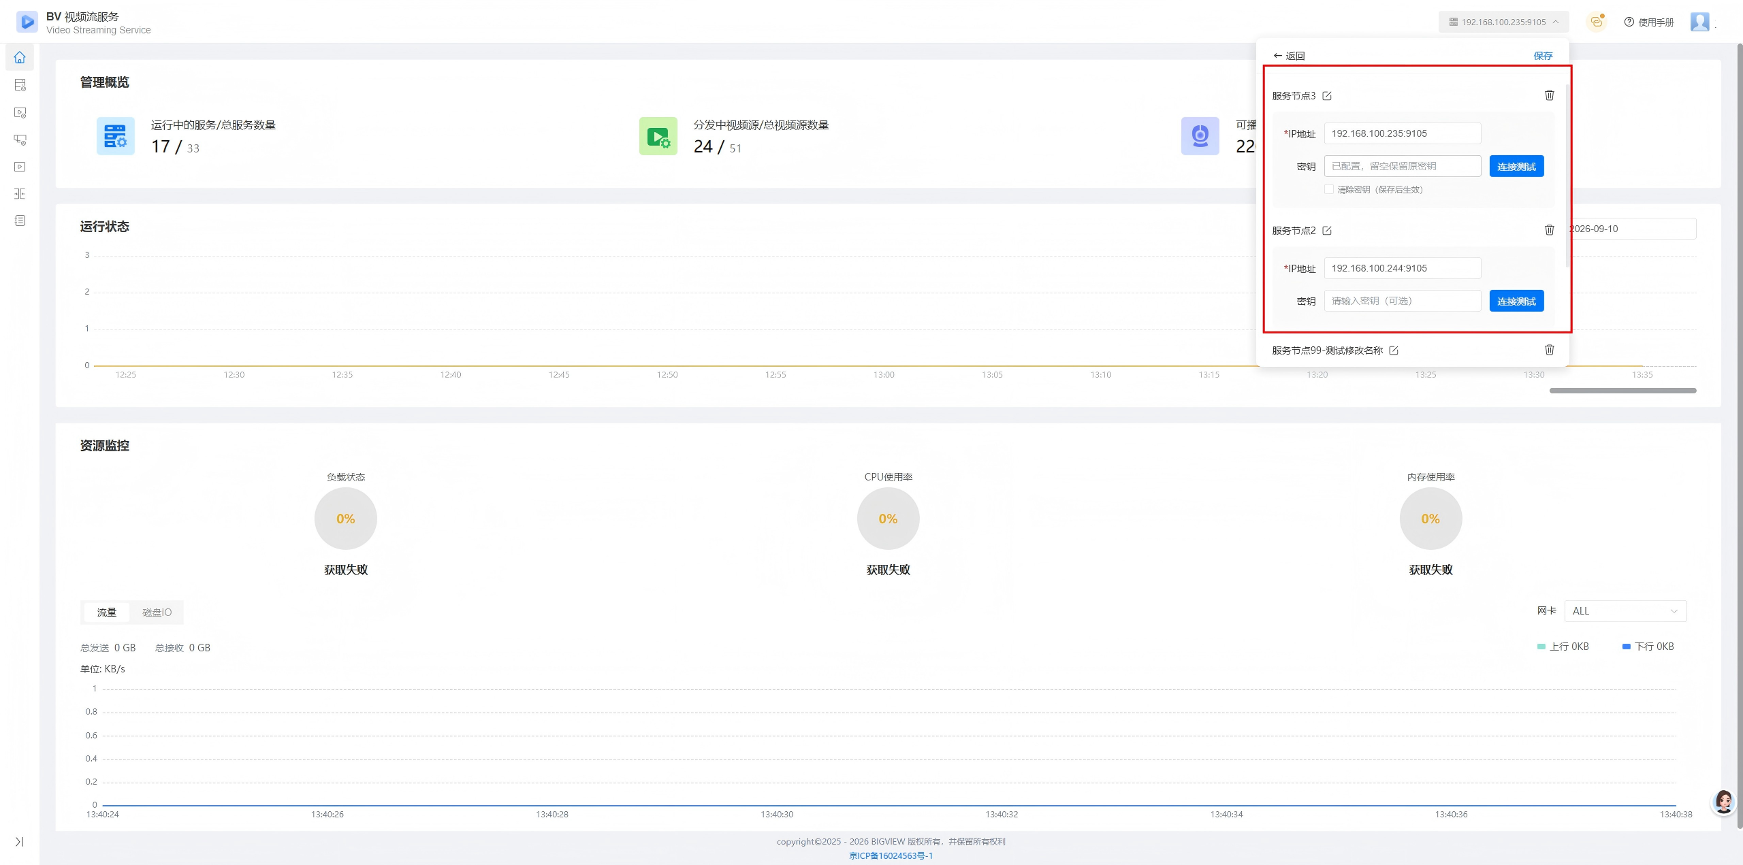Toggle the 上行 0KB legend item
Screen dimensions: 1743x865
click(1563, 647)
